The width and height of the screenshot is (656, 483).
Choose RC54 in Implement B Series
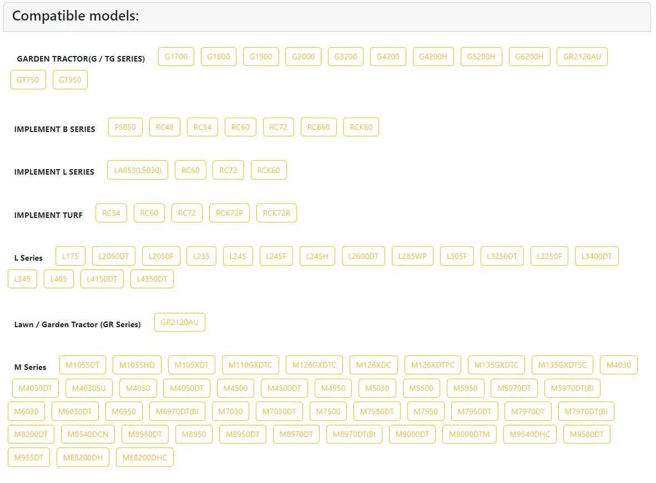tap(203, 127)
